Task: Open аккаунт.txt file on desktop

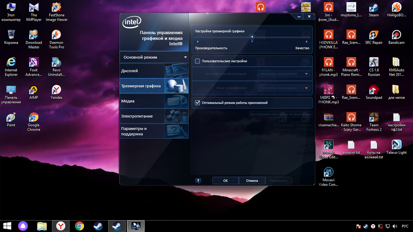Action: [x=351, y=147]
